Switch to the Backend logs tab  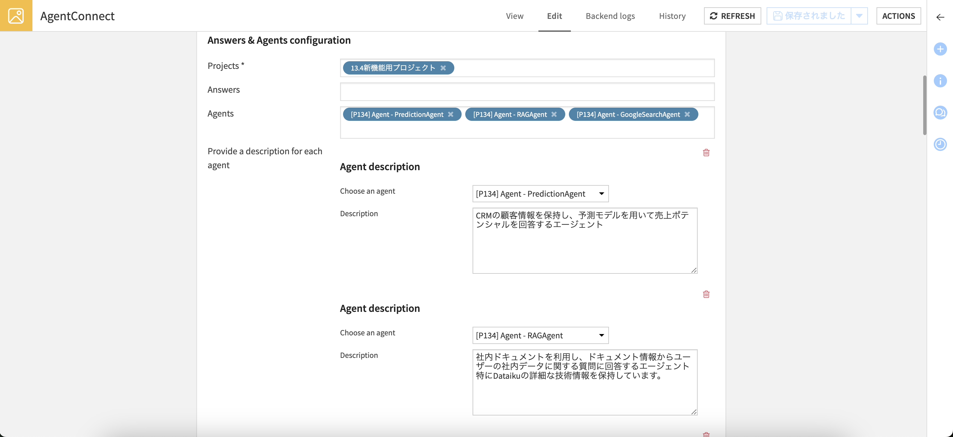tap(610, 16)
